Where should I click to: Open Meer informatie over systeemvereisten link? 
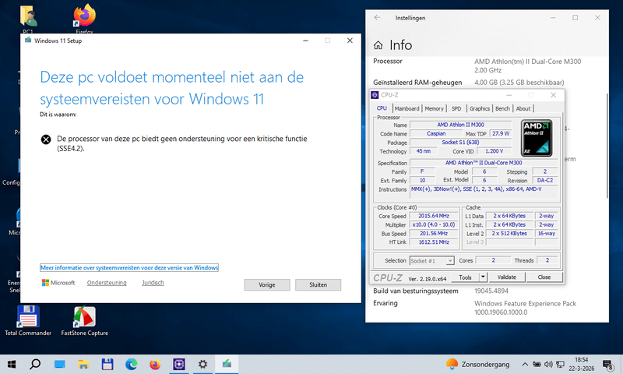point(129,267)
